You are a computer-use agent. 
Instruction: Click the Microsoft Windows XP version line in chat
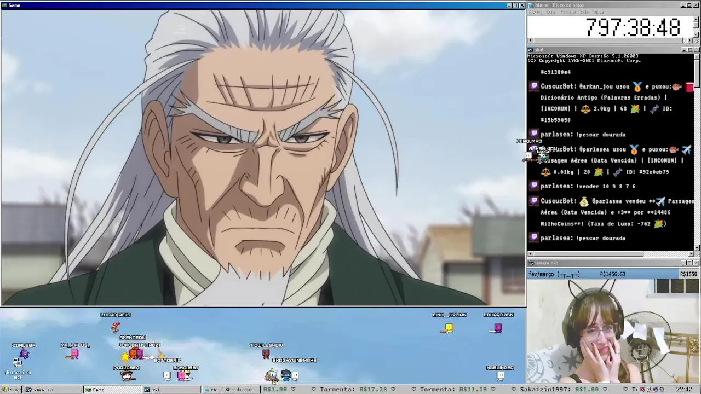pos(583,56)
